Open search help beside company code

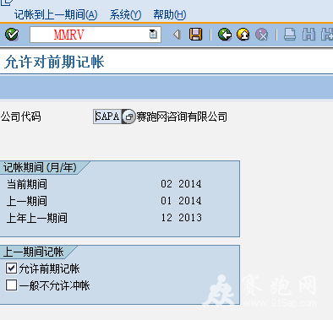tap(128, 117)
